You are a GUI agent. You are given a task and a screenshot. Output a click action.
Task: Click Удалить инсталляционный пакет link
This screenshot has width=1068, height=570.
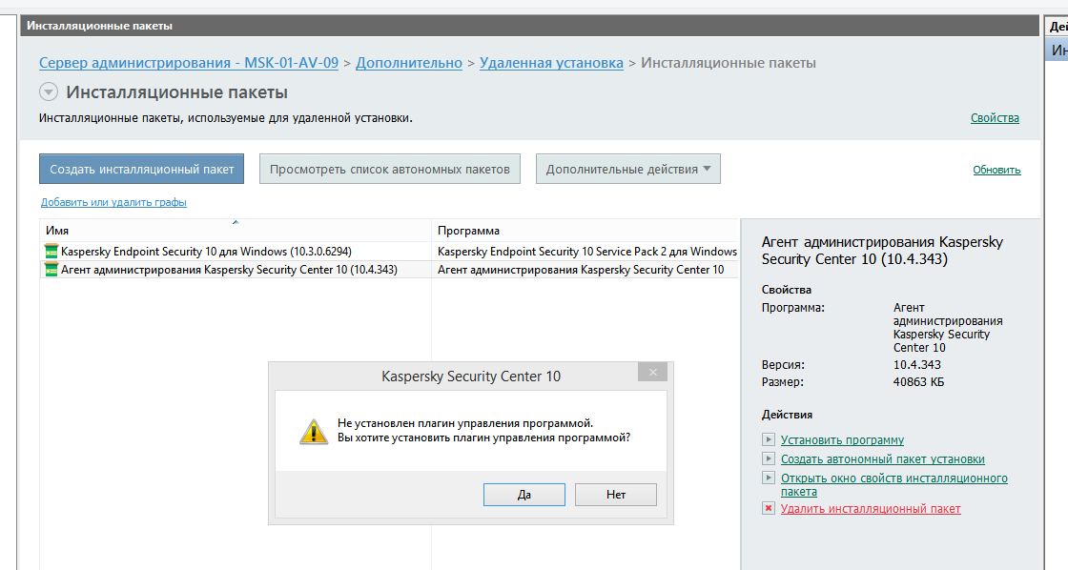pos(871,509)
